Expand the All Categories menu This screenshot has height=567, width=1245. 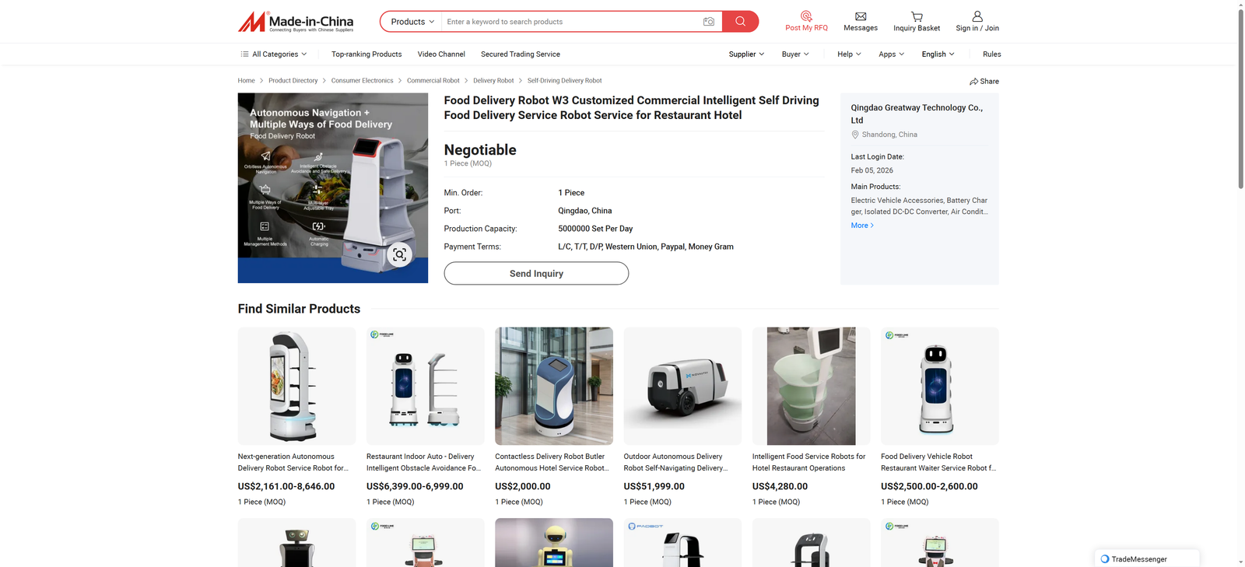pyautogui.click(x=273, y=54)
